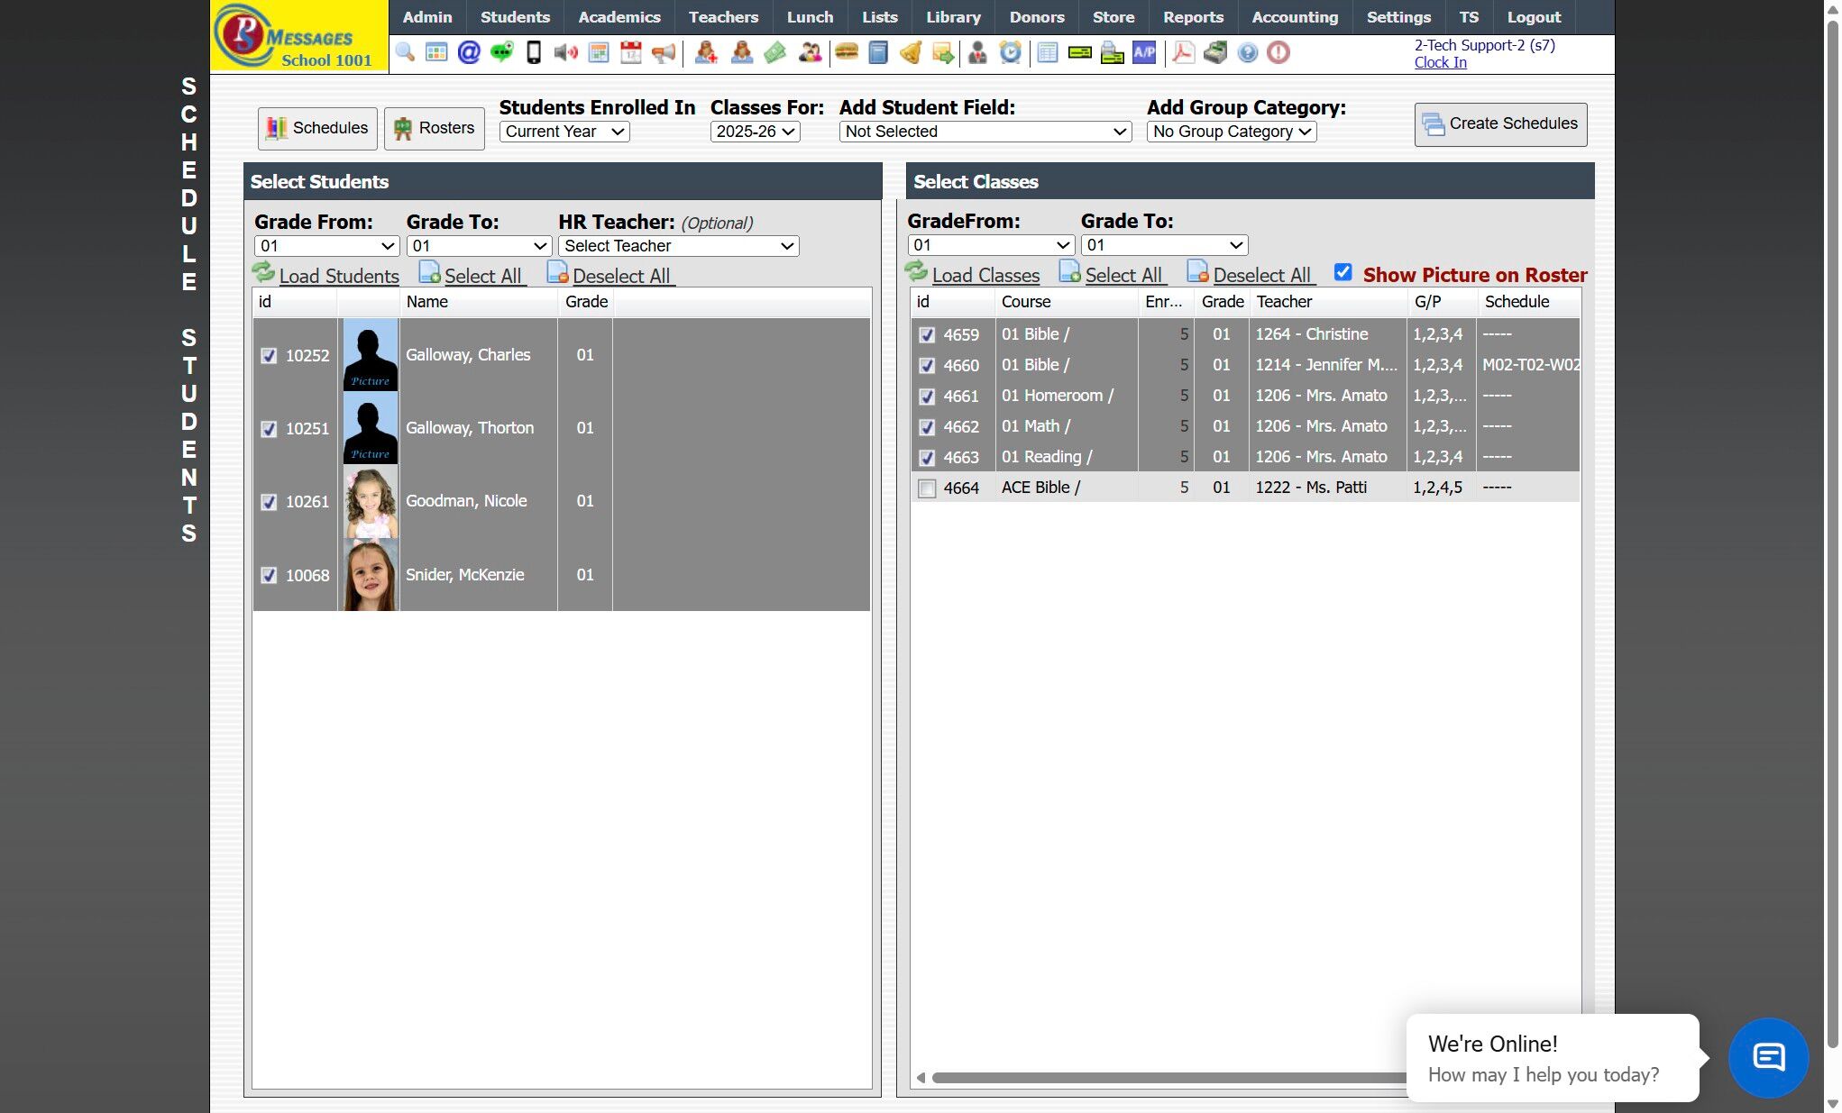Click the Clock In link
Viewport: 1842px width, 1113px height.
[x=1440, y=62]
